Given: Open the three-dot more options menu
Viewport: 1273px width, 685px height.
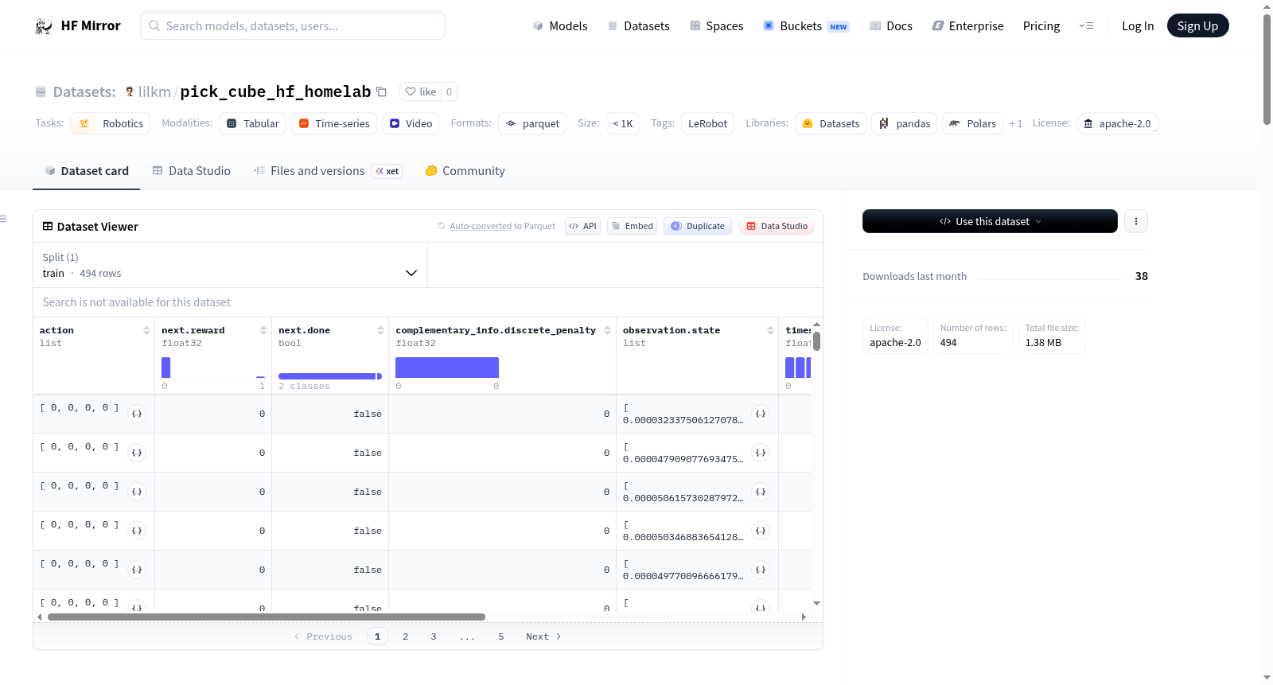Looking at the screenshot, I should tap(1136, 221).
